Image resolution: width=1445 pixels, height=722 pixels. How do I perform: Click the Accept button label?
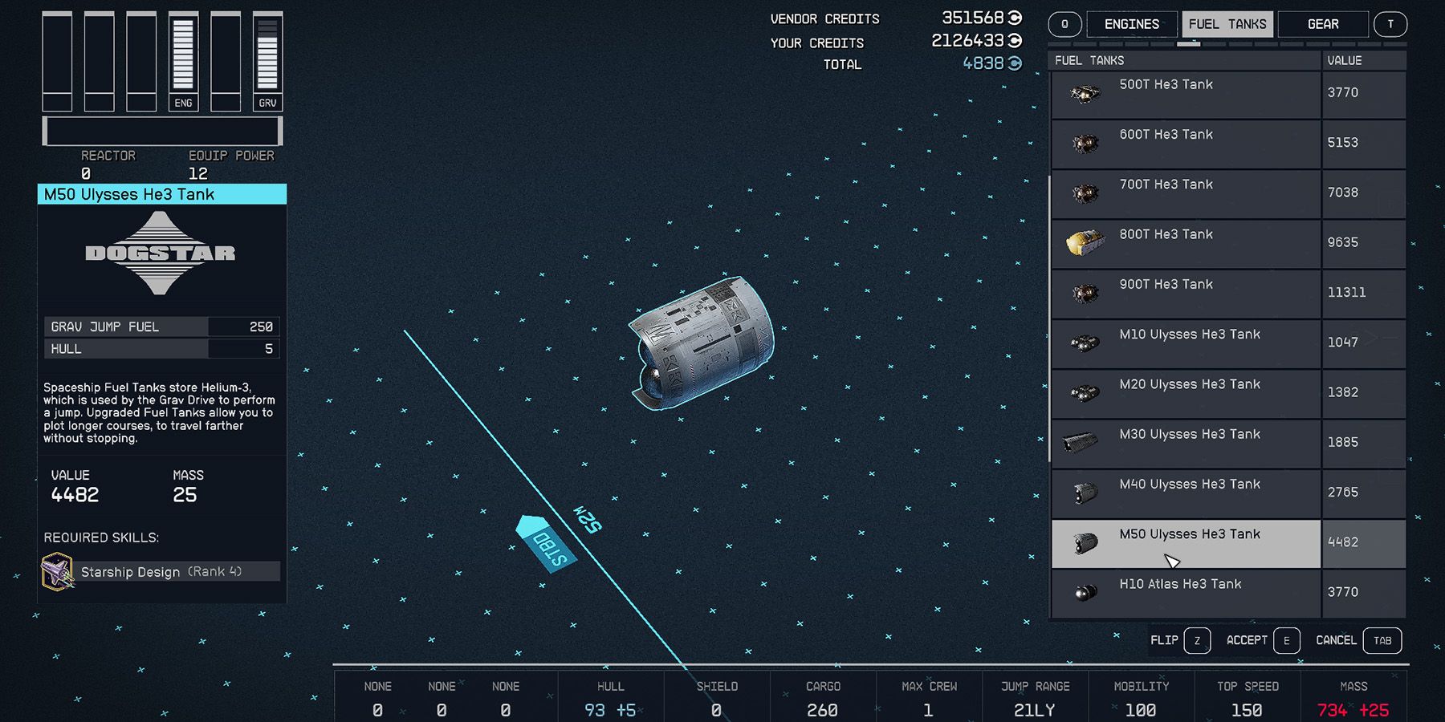[1247, 640]
